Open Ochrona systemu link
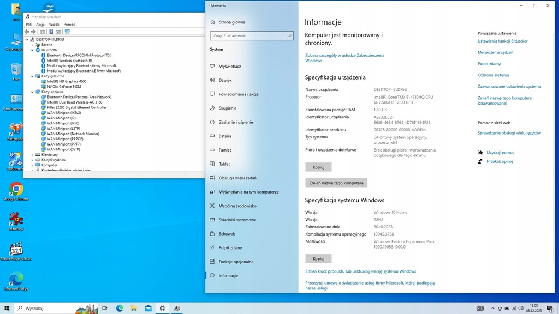Viewport: 559px width, 314px height. click(493, 75)
